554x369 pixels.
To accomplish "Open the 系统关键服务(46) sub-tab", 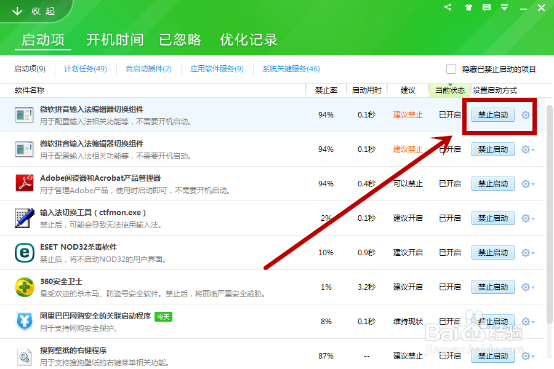I will click(x=291, y=69).
